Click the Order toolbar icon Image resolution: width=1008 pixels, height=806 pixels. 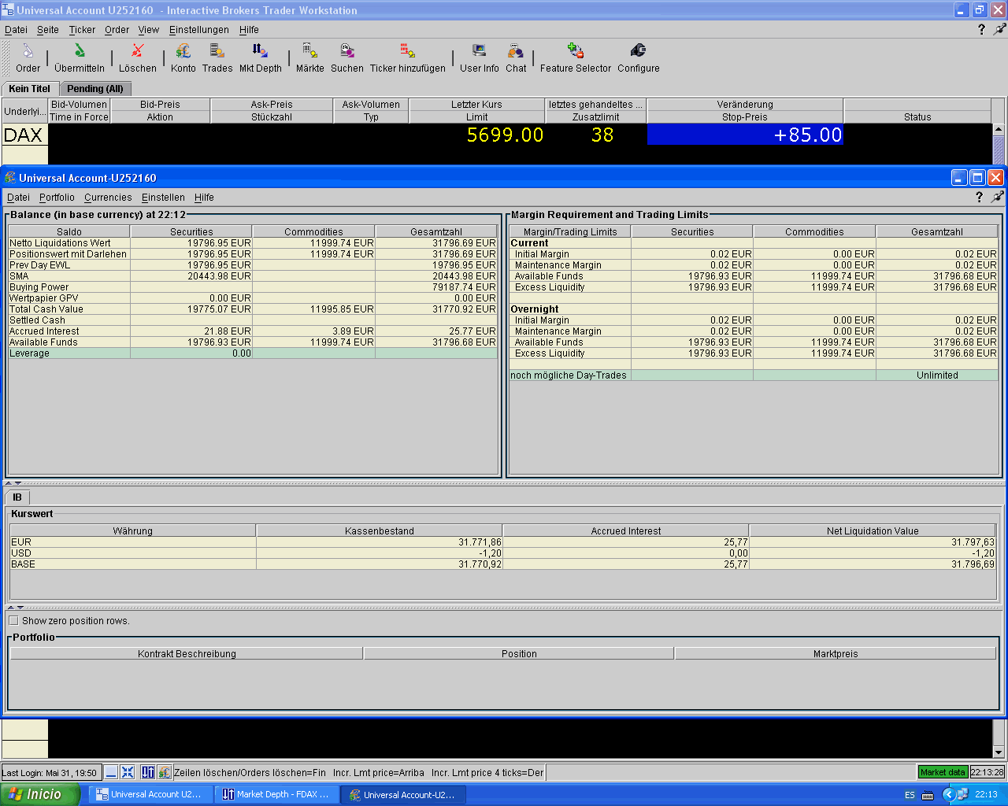[28, 51]
